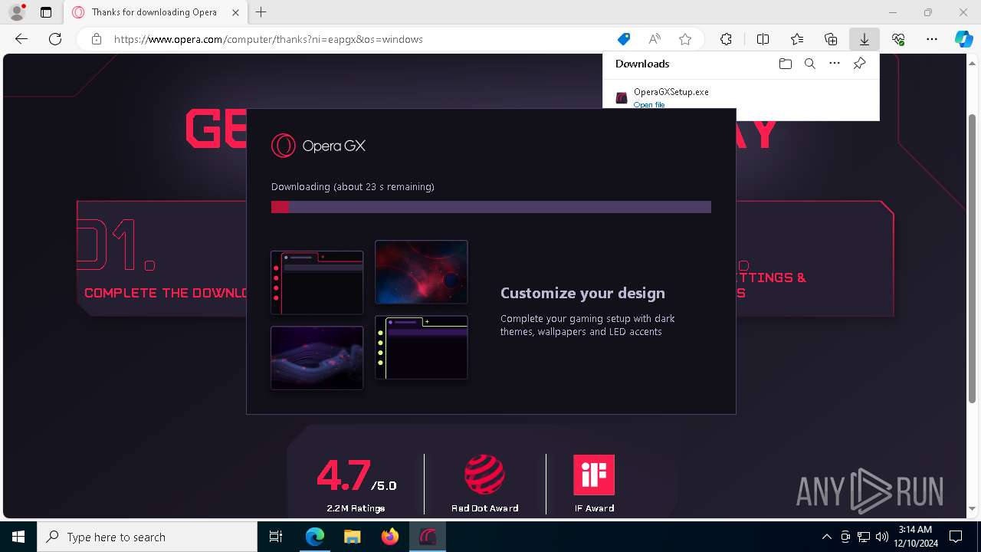981x552 pixels.
Task: Switch to the Opera GX installer taskbar button
Action: pos(427,537)
